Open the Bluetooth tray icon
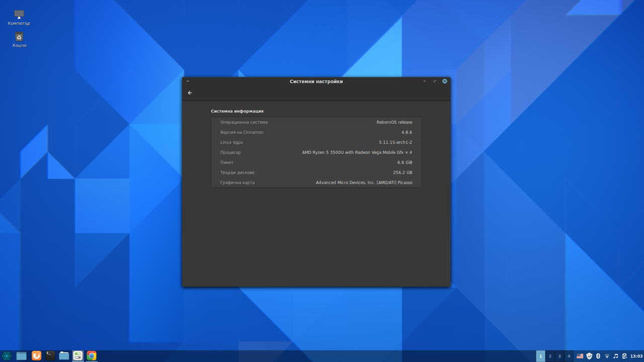This screenshot has height=362, width=644. [x=598, y=356]
